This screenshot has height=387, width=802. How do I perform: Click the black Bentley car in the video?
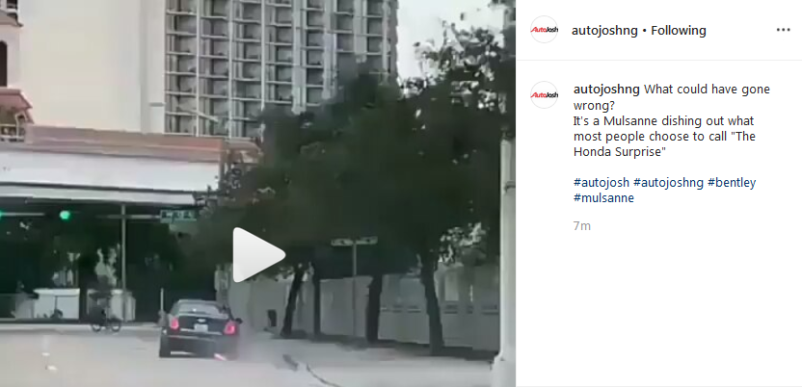click(x=199, y=329)
